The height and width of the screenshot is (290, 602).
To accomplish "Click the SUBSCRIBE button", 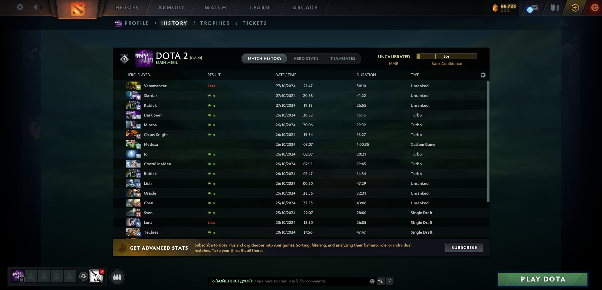I will [464, 247].
